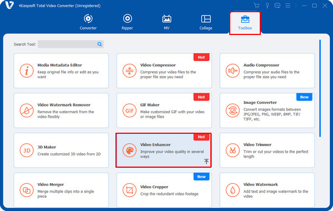Image resolution: width=333 pixels, height=211 pixels.
Task: Click the Video Watermark Remover icon
Action: coord(27,110)
